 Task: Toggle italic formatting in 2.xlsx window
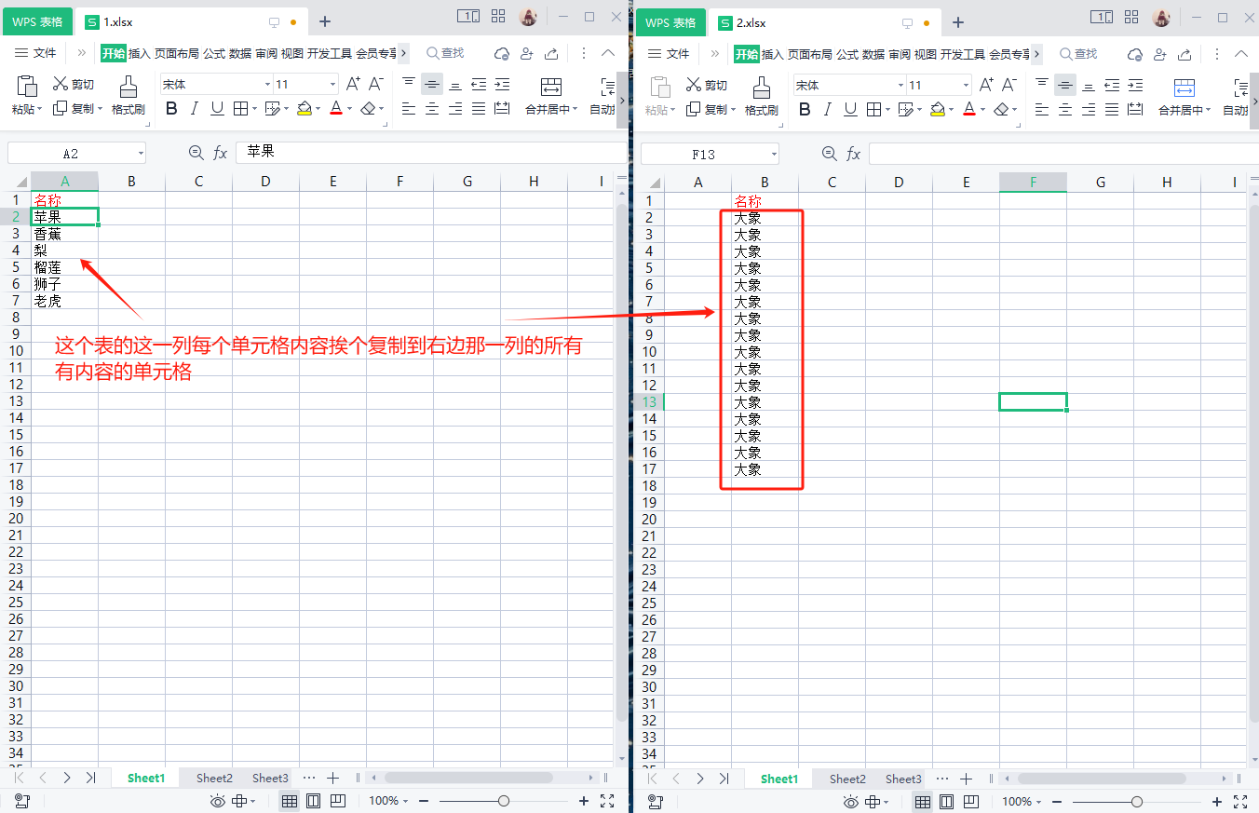point(828,109)
